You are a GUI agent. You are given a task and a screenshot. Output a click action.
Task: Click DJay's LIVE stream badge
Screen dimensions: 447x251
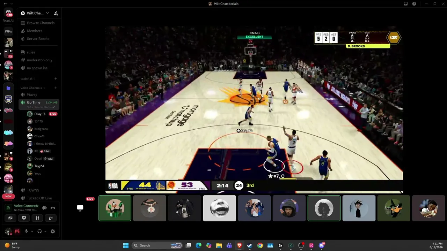coord(53,114)
